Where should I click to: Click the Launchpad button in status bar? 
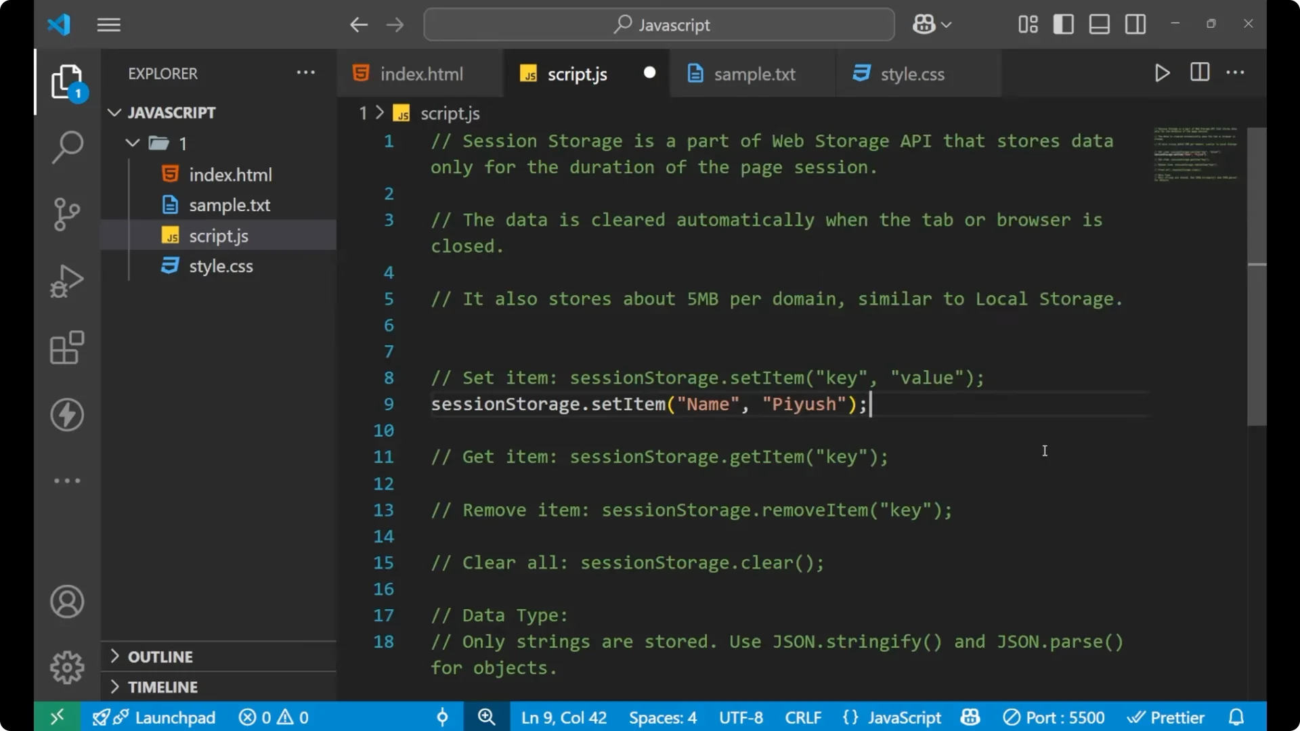[154, 717]
